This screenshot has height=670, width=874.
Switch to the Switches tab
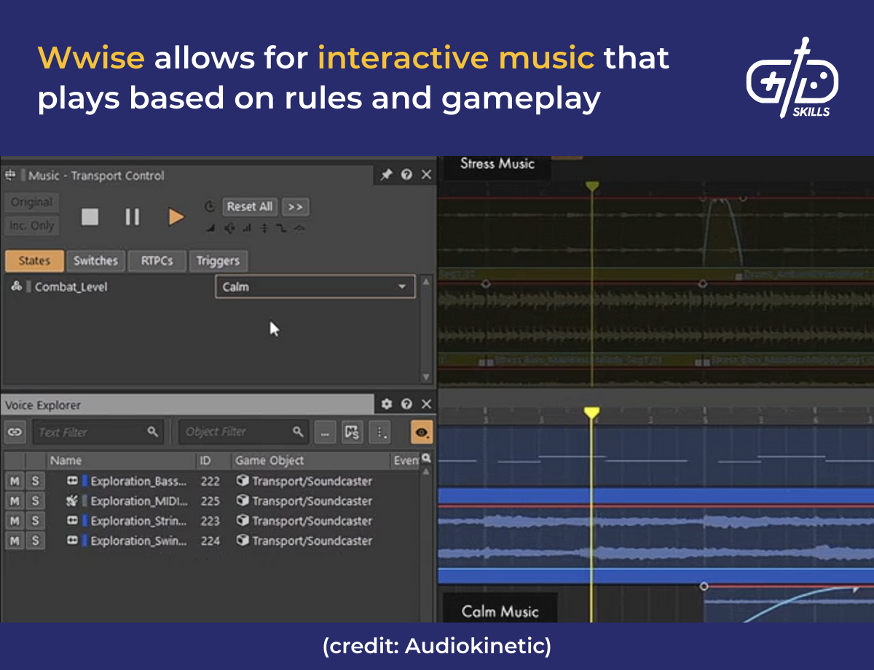pyautogui.click(x=95, y=261)
